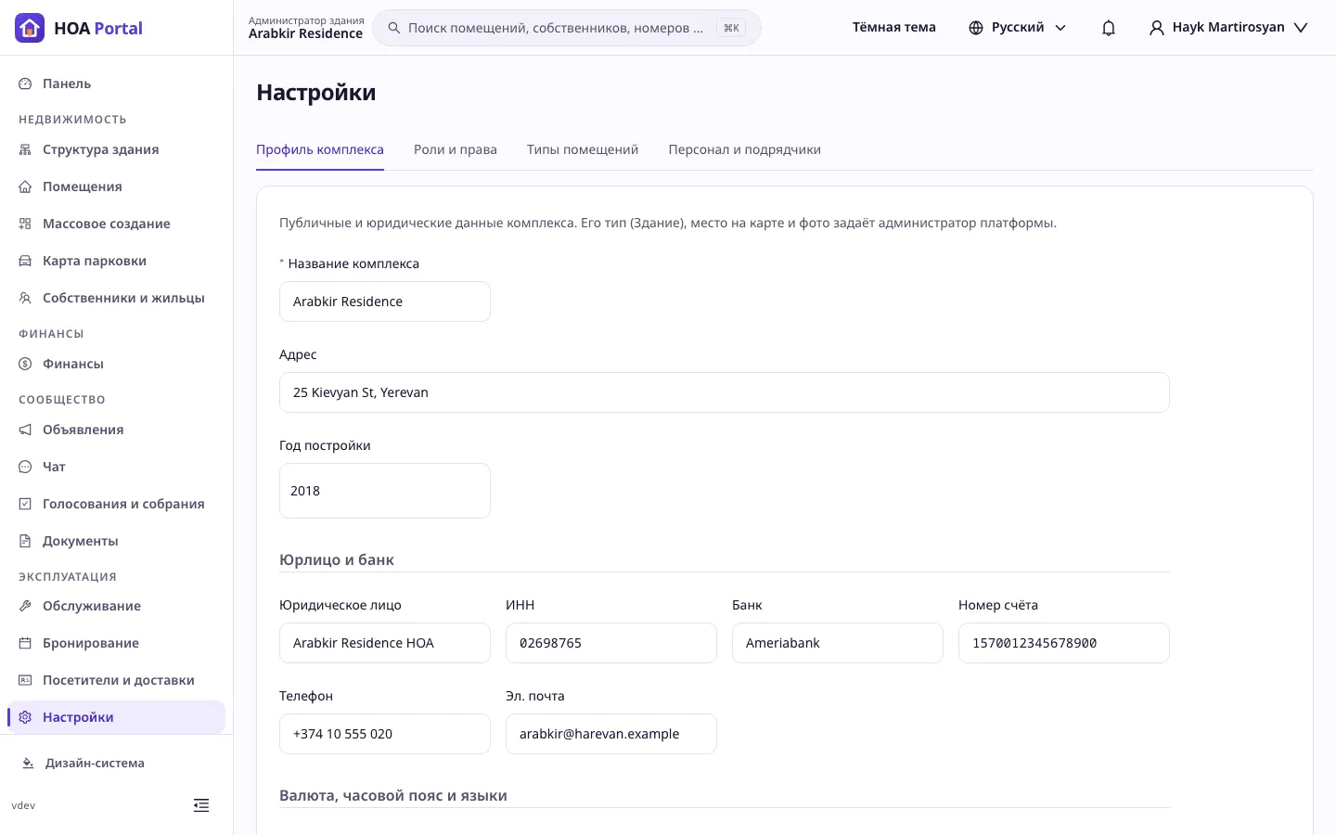Click the Карта парковки car icon
Image resolution: width=1336 pixels, height=835 pixels.
click(x=25, y=261)
